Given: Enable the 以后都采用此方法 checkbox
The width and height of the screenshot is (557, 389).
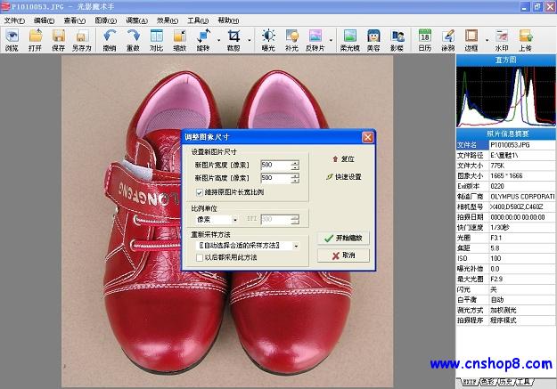Looking at the screenshot, I should tap(200, 257).
